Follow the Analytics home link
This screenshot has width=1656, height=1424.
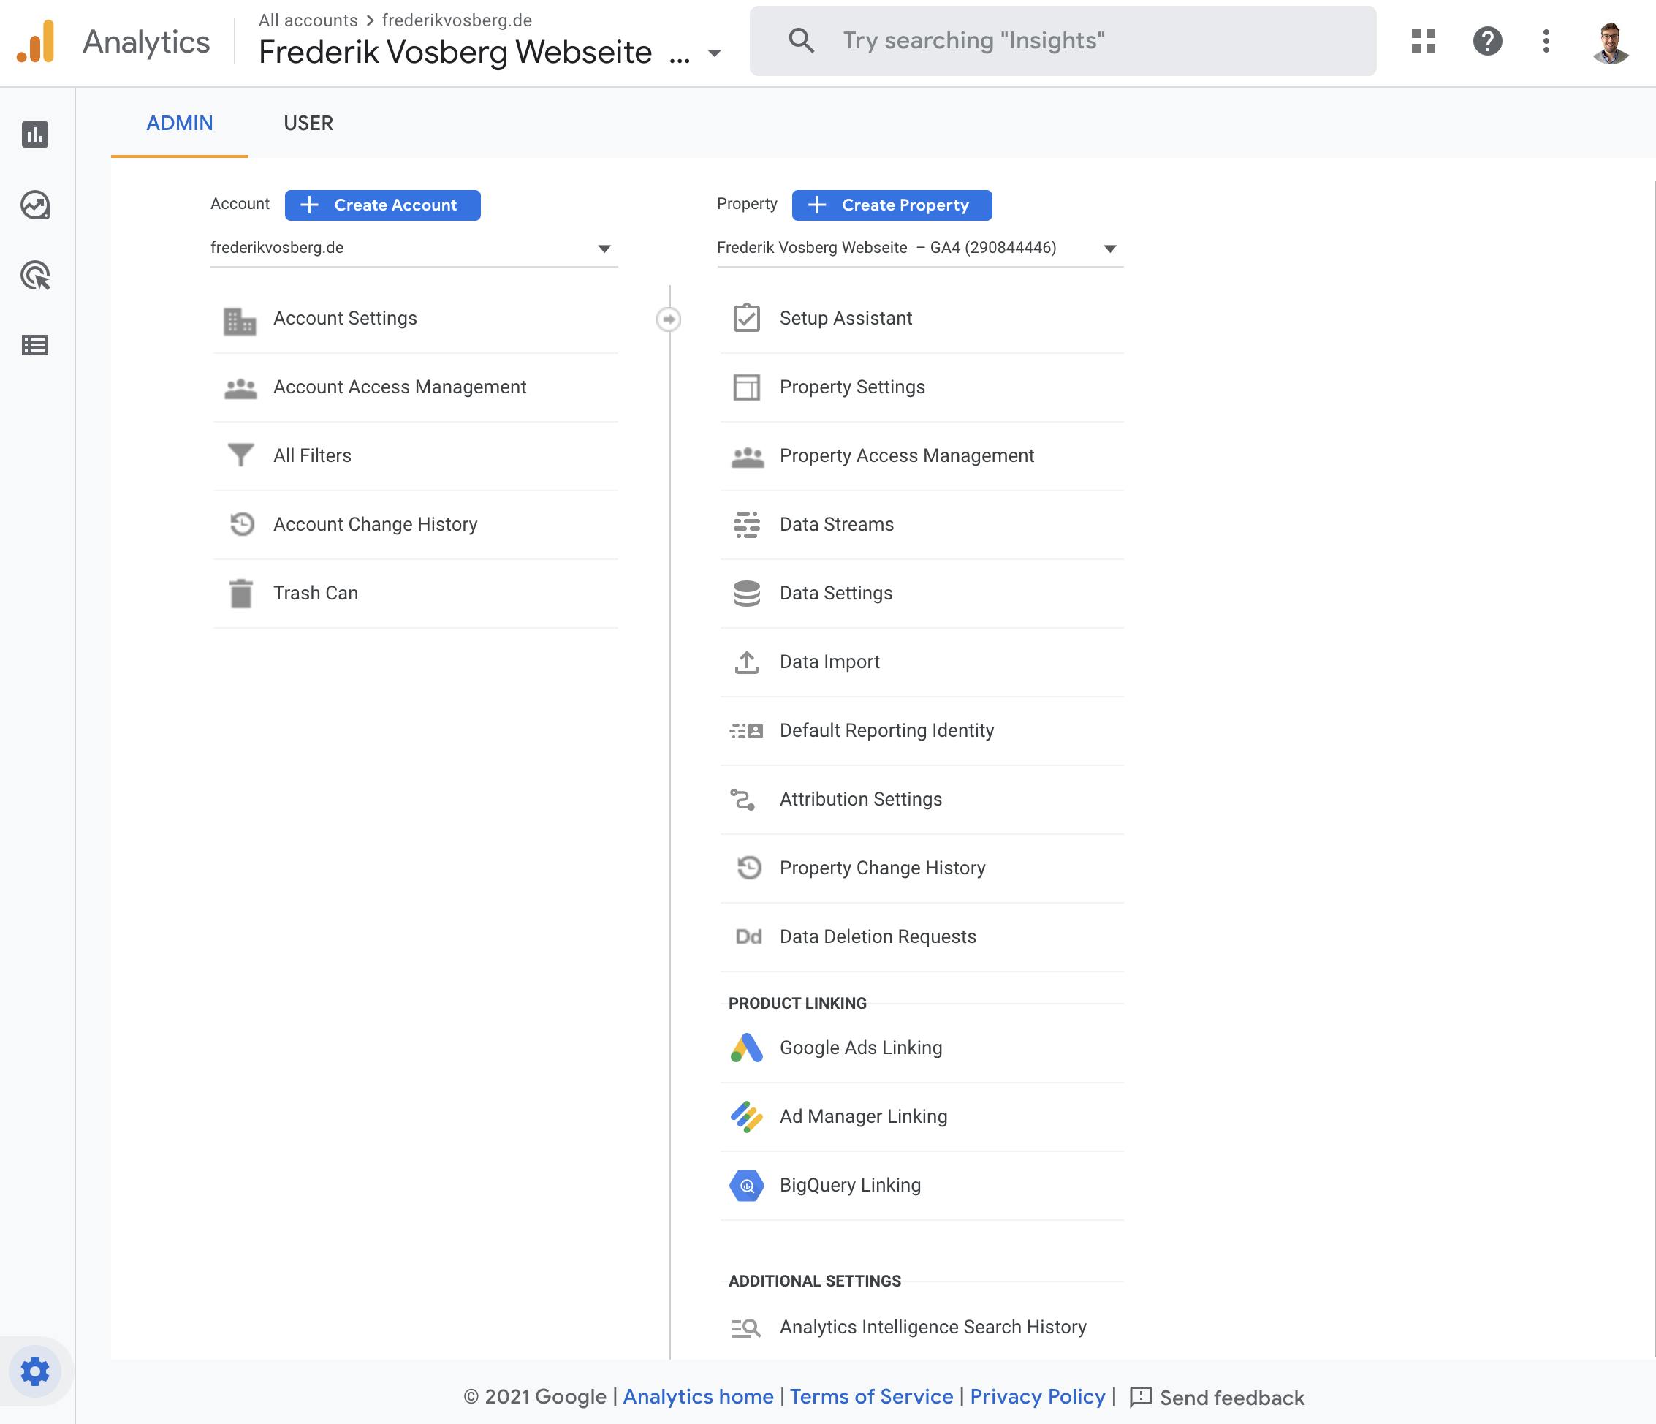pyautogui.click(x=698, y=1397)
